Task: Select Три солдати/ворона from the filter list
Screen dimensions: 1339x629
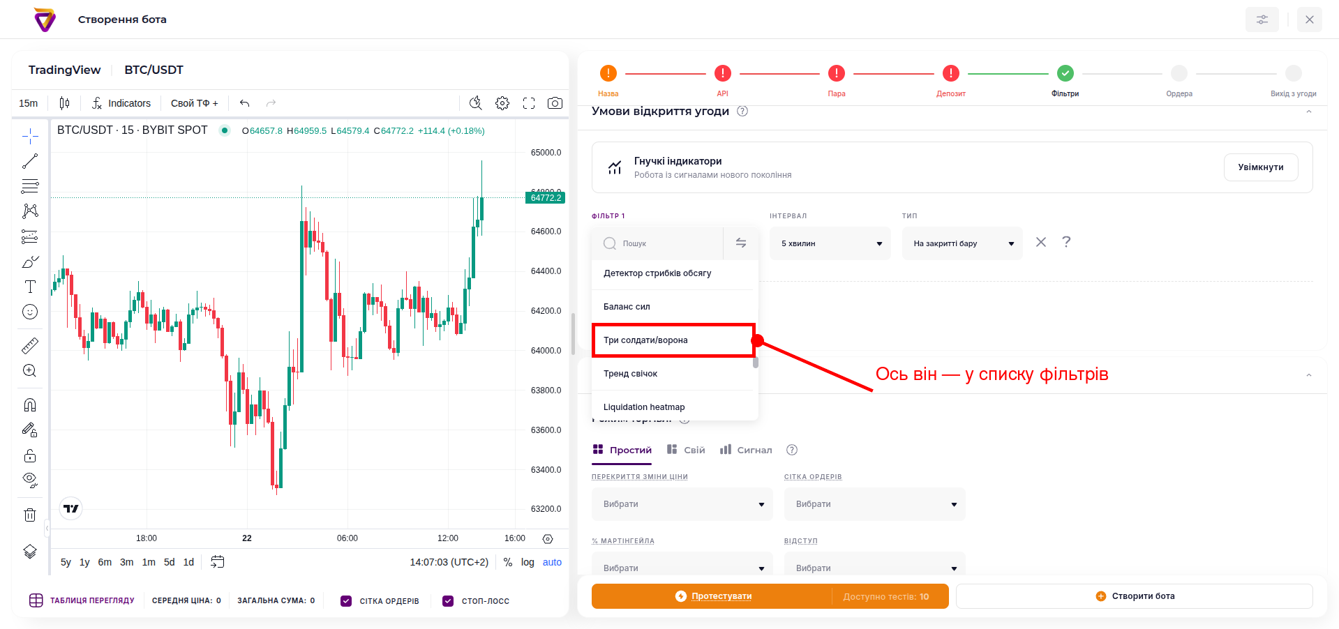Action: tap(673, 340)
